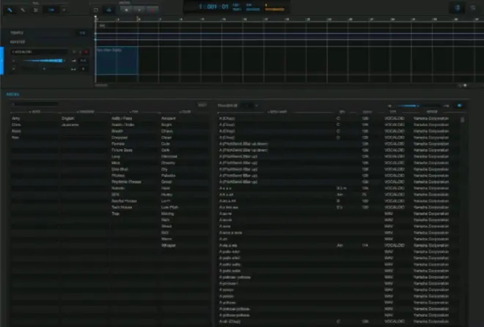484x327 pixels.
Task: Click the timeline zoom control at right
Action: coord(465,86)
